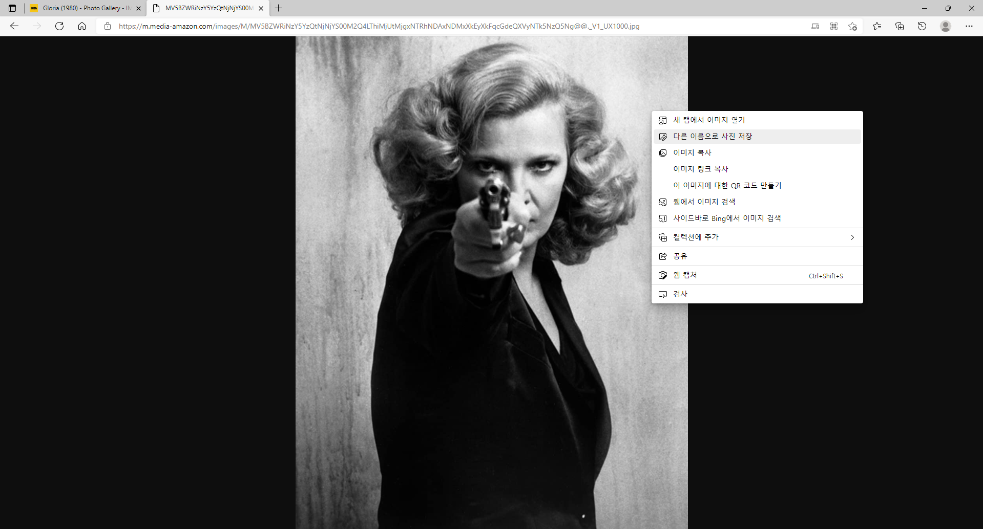Choose 이 이미지에 대한 QR 코드 만들기

point(757,186)
